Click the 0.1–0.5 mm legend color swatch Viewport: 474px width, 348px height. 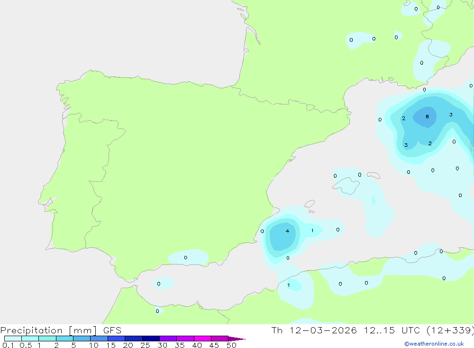(x=13, y=339)
